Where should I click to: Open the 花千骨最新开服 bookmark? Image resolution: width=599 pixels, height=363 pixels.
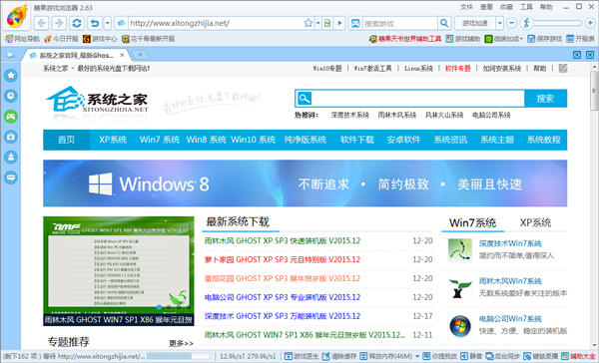pyautogui.click(x=148, y=39)
